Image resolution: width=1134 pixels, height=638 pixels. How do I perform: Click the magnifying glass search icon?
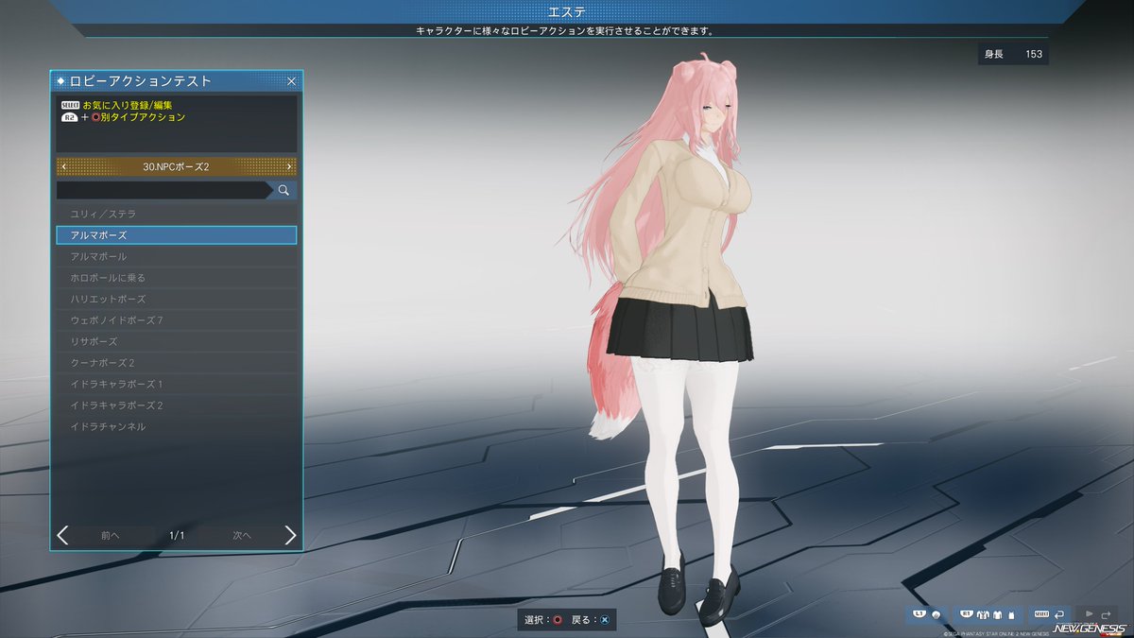(283, 190)
